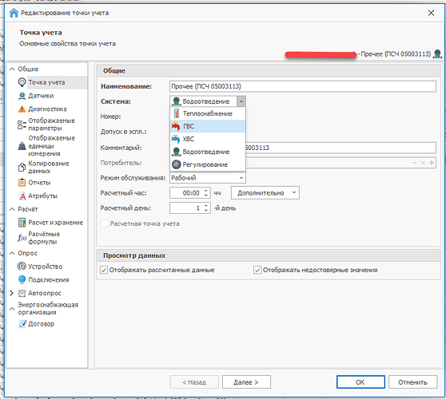
Task: Select the Подключения label in the tree
Action: [x=48, y=280]
